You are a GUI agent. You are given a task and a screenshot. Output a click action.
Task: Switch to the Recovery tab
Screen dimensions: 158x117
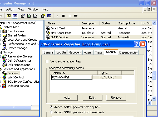(x=75, y=52)
